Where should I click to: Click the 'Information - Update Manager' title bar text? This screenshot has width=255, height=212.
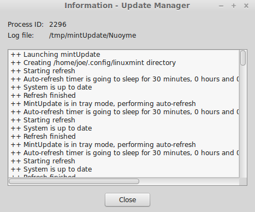(x=127, y=5)
